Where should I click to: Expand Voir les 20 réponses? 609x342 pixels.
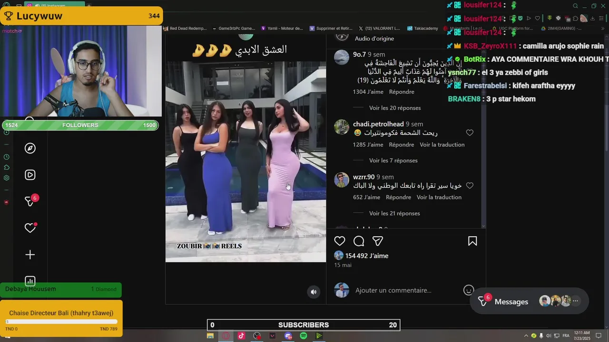point(395,108)
